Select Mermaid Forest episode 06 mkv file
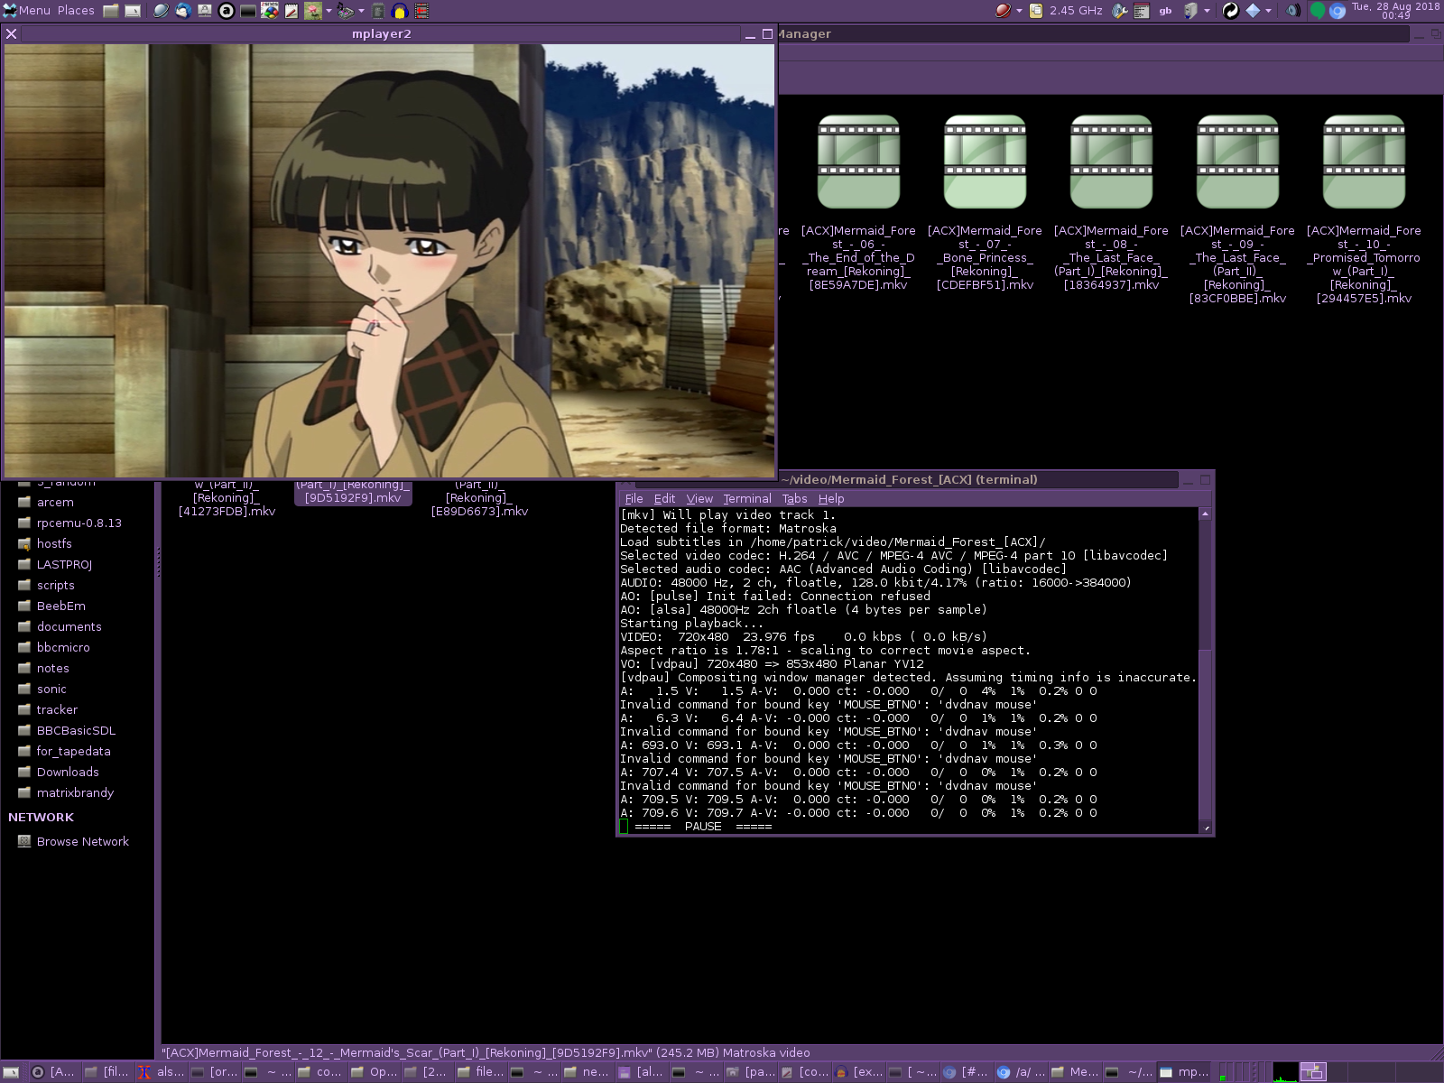The height and width of the screenshot is (1083, 1444). [x=858, y=203]
